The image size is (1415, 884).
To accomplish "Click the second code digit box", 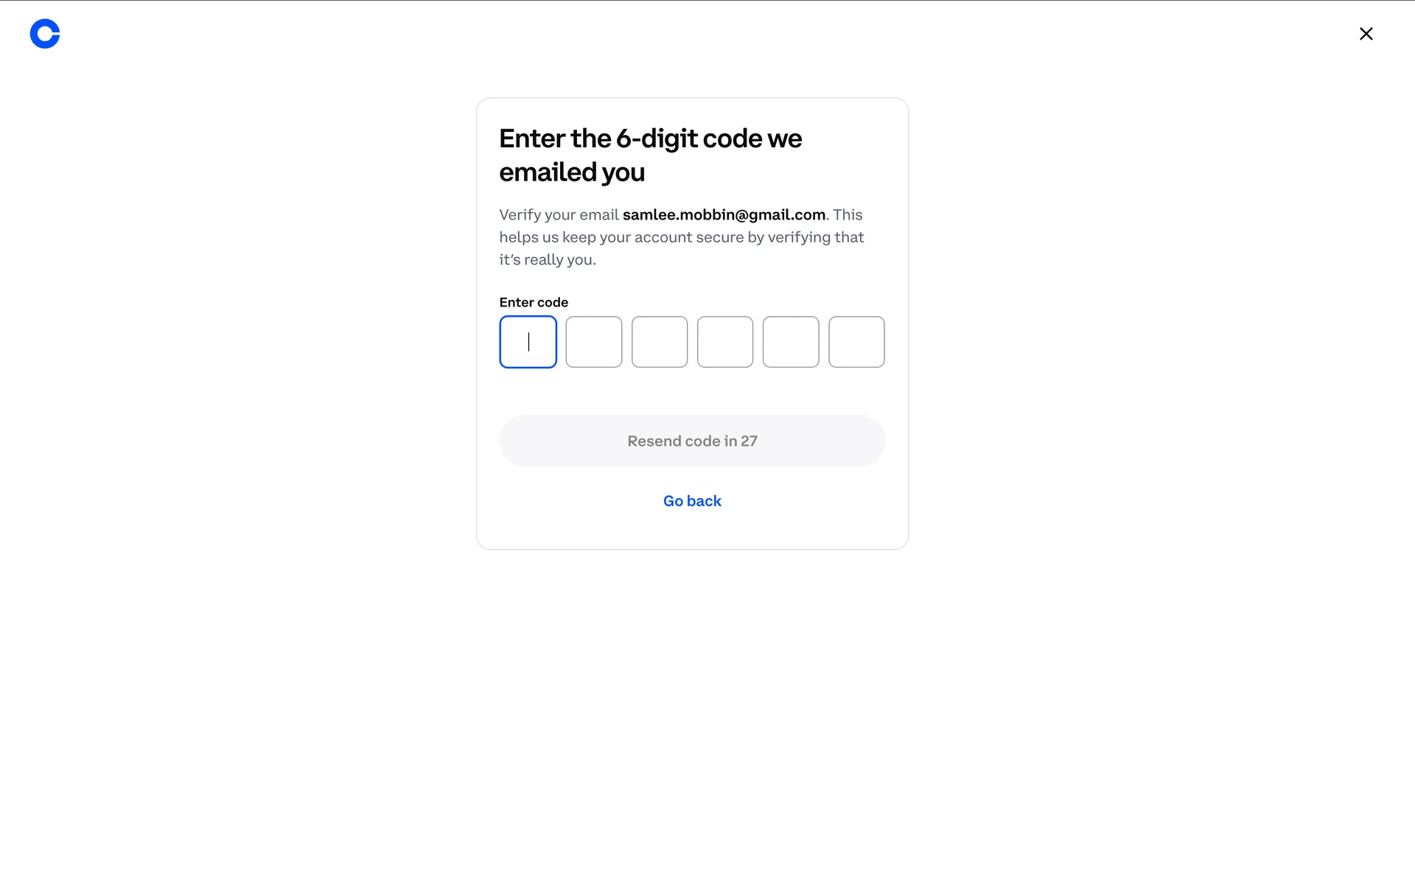I will coord(593,342).
